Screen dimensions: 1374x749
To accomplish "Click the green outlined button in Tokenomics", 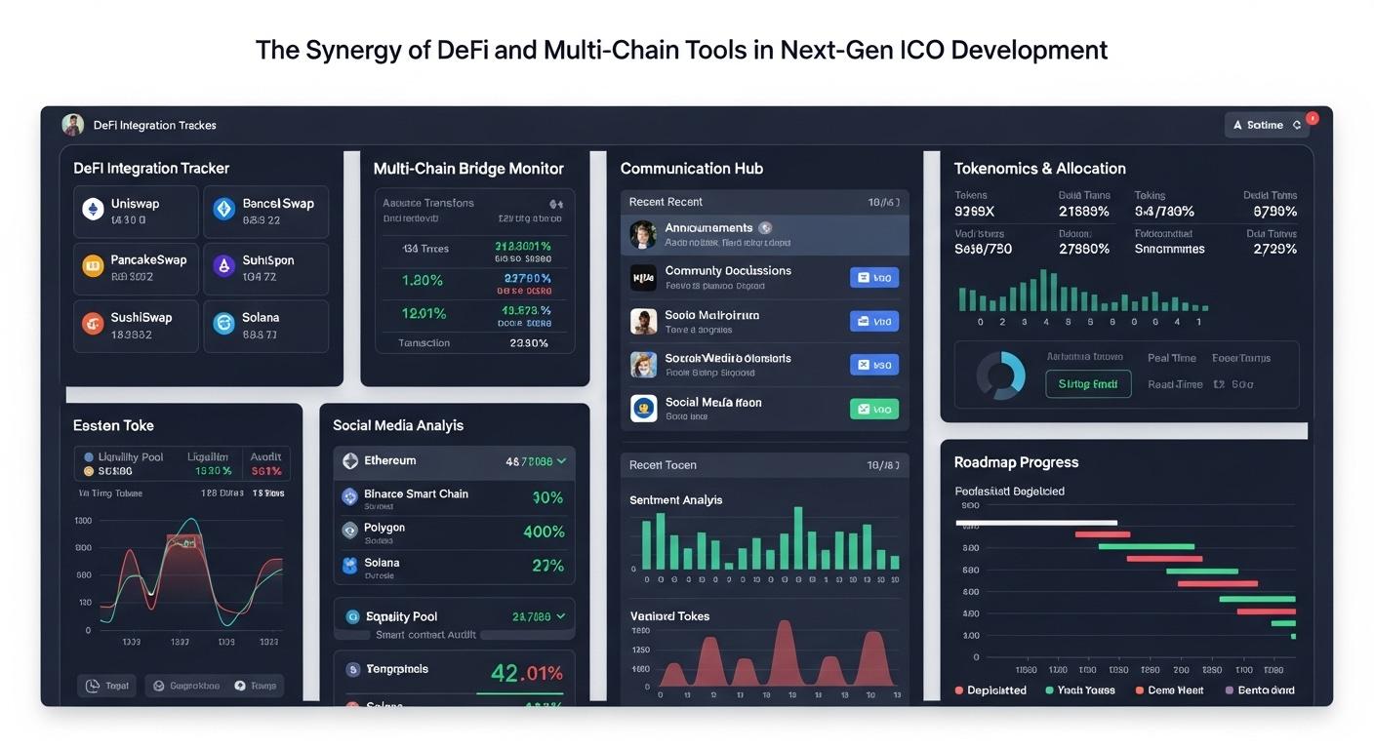I will pyautogui.click(x=1088, y=383).
